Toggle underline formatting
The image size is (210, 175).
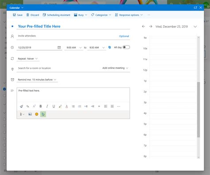point(54,106)
